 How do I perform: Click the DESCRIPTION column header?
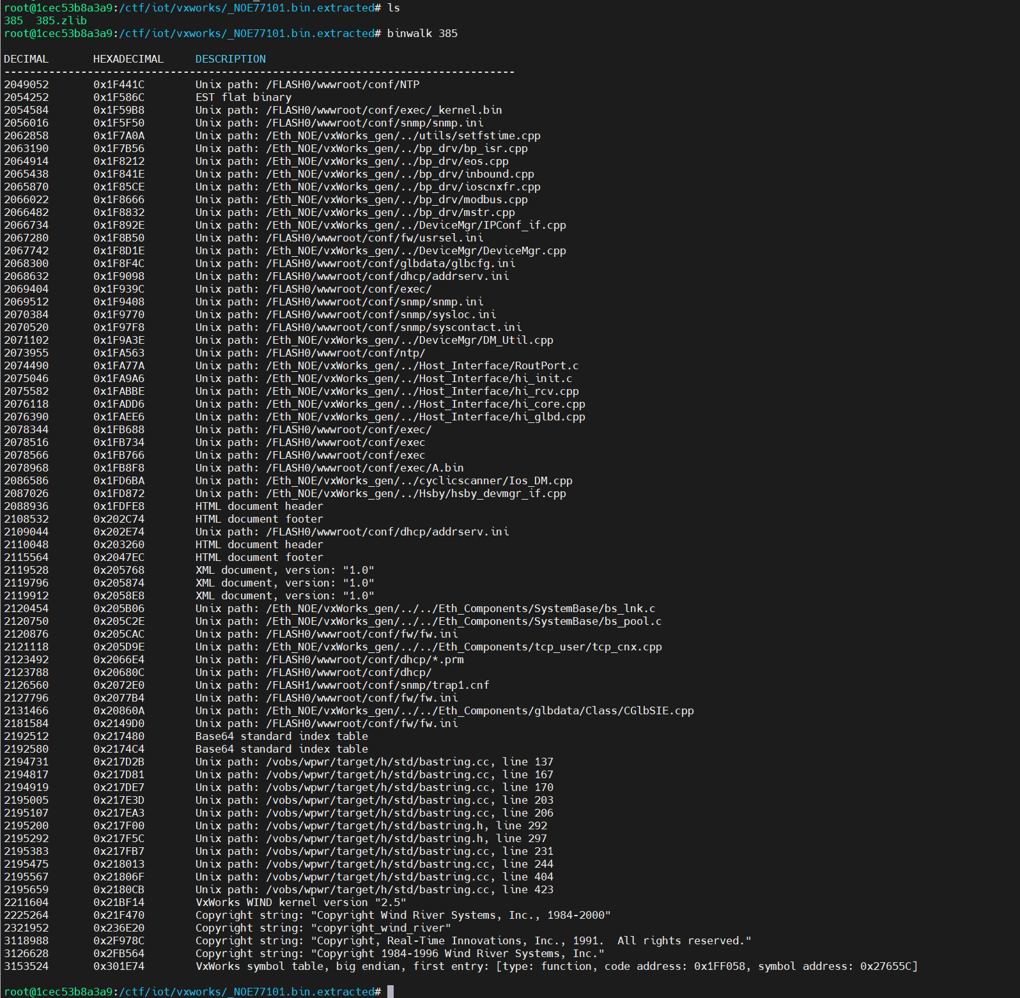tap(230, 59)
